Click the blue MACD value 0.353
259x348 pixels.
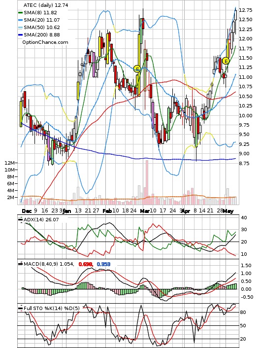(103, 264)
